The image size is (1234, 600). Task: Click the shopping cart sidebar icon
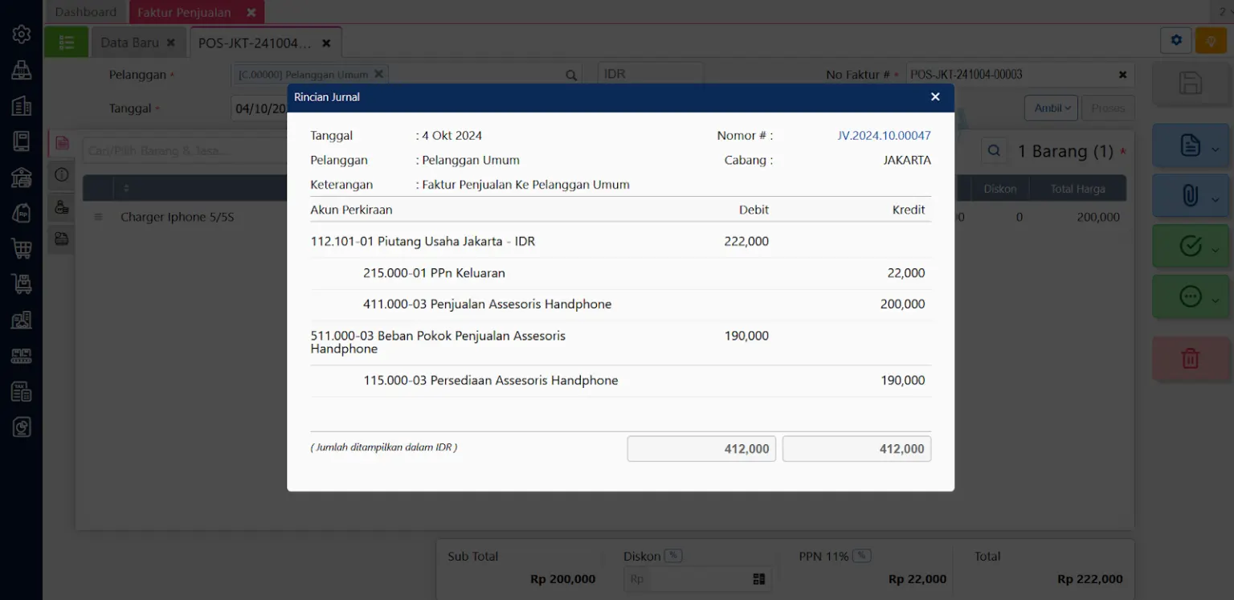pyautogui.click(x=22, y=248)
